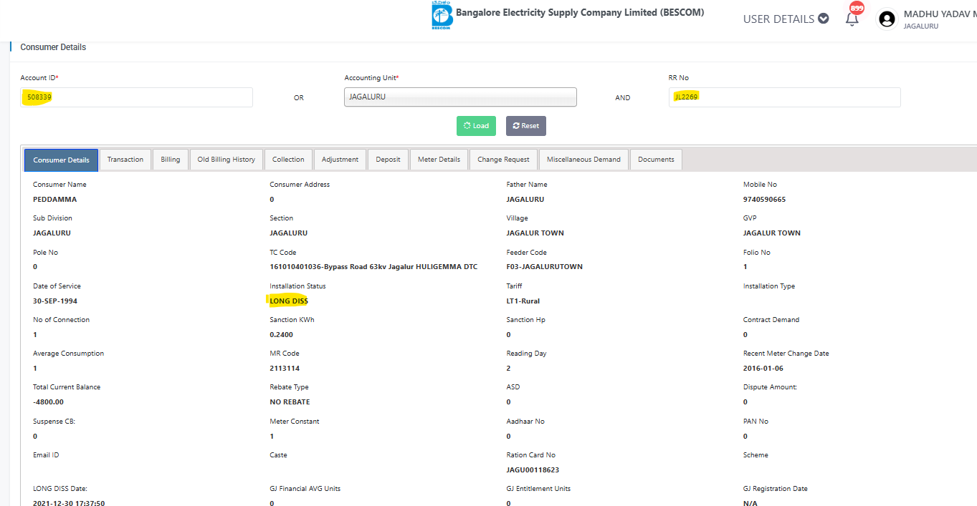Viewport: 977px width, 506px height.
Task: Click the Consumer Details section heading
Action: tap(53, 47)
